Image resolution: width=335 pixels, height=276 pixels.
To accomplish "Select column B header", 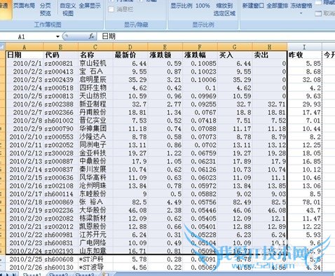I will (60, 47).
